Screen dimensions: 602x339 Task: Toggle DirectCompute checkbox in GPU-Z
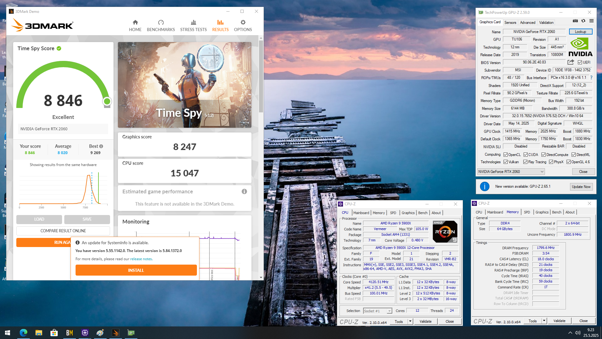pyautogui.click(x=544, y=155)
